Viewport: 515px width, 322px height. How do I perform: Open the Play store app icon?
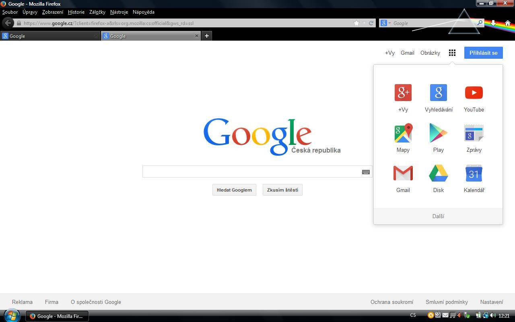[x=439, y=133]
